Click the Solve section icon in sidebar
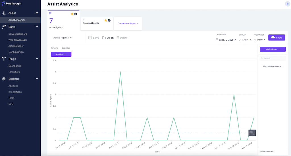This screenshot has height=156, width=291. (4, 27)
